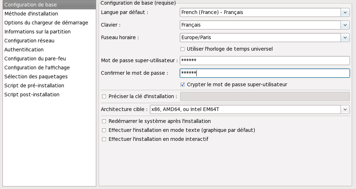This screenshot has width=356, height=189.
Task: Select Configuration réseau item
Action: [49, 41]
